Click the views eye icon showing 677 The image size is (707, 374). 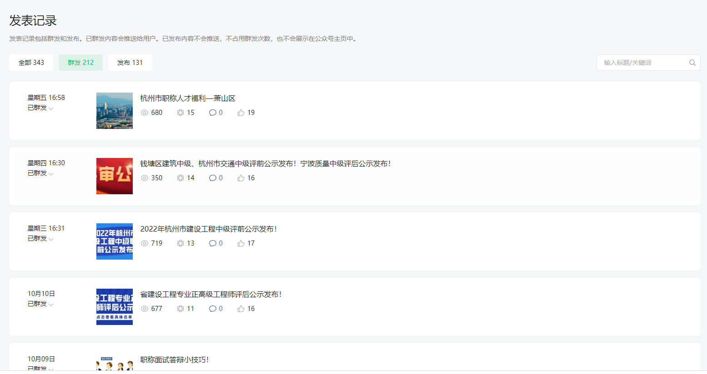point(145,309)
